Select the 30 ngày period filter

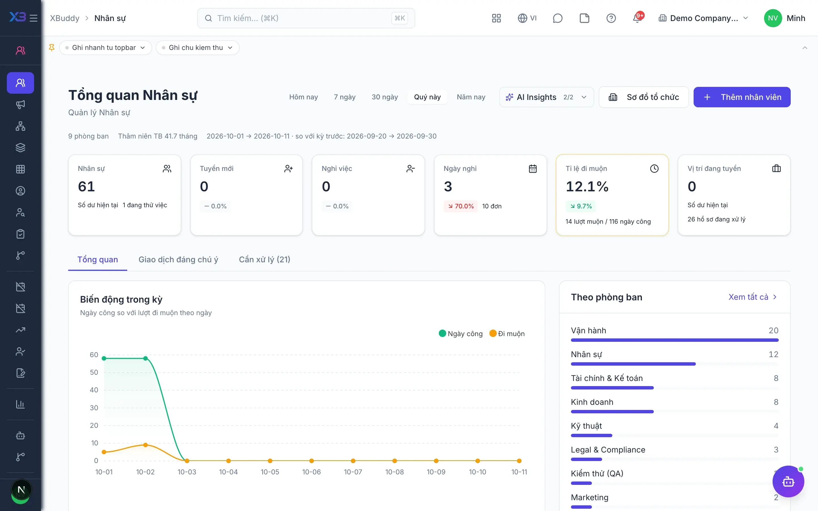385,97
